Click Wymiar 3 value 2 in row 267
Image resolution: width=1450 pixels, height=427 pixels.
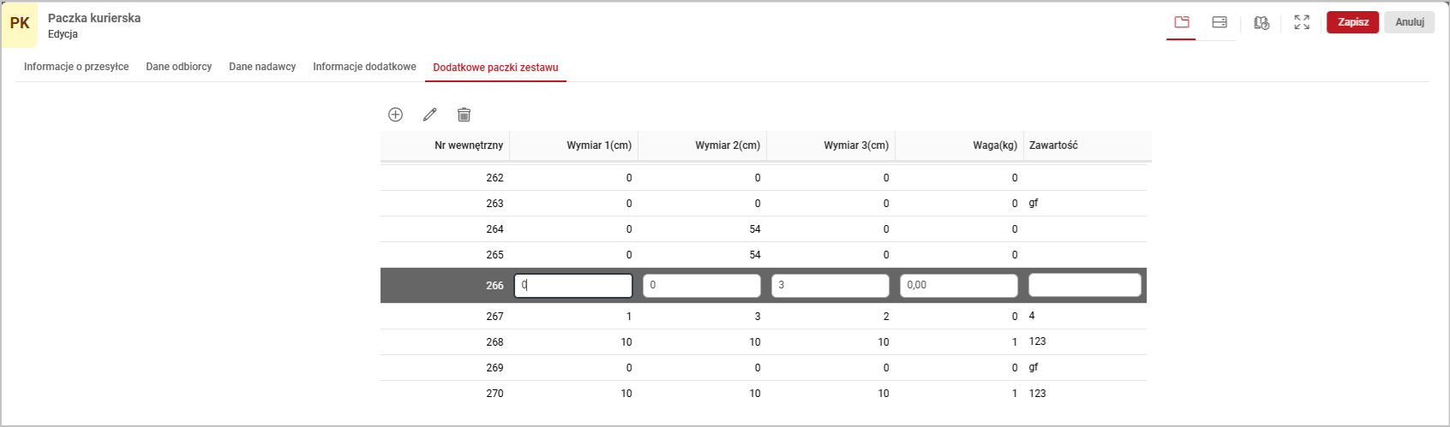pyautogui.click(x=886, y=317)
